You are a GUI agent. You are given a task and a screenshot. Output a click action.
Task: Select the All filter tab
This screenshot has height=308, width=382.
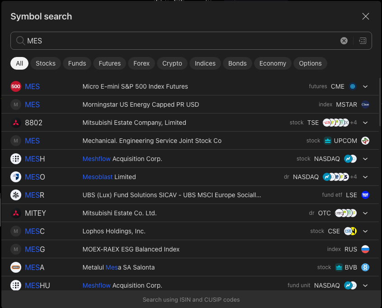[19, 63]
